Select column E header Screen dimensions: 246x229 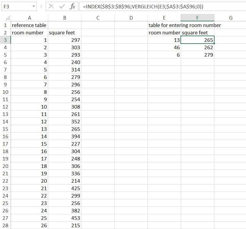click(164, 18)
